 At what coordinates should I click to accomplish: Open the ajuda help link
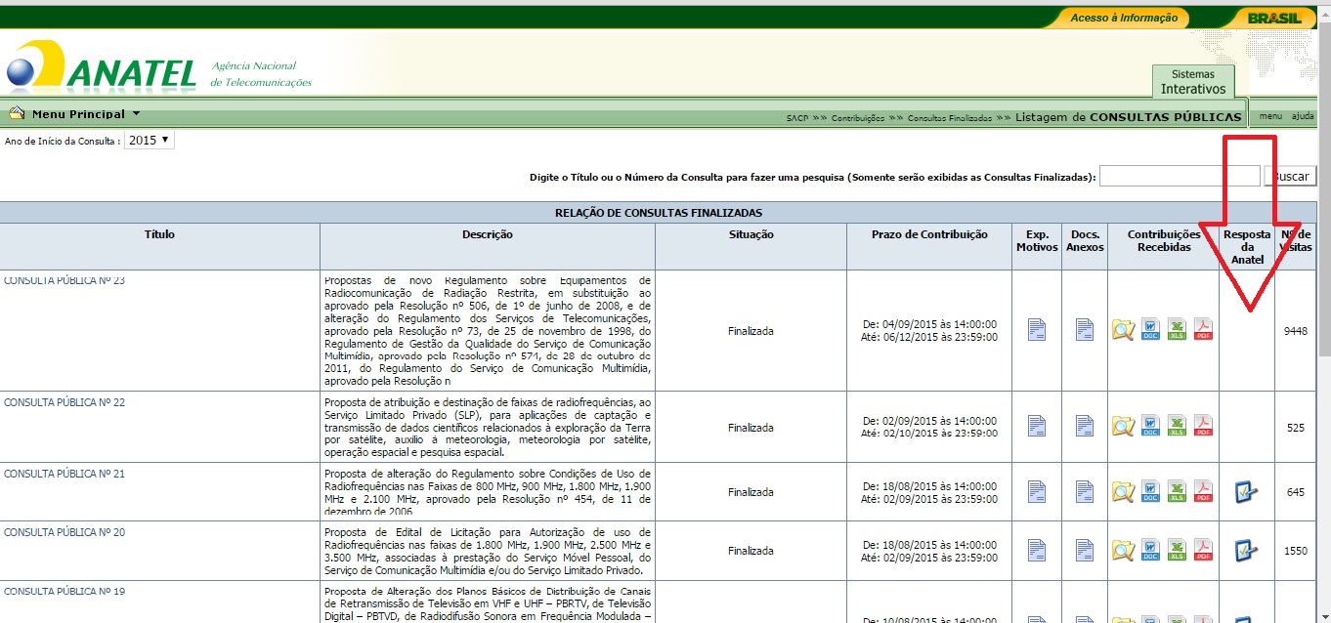(x=1303, y=116)
